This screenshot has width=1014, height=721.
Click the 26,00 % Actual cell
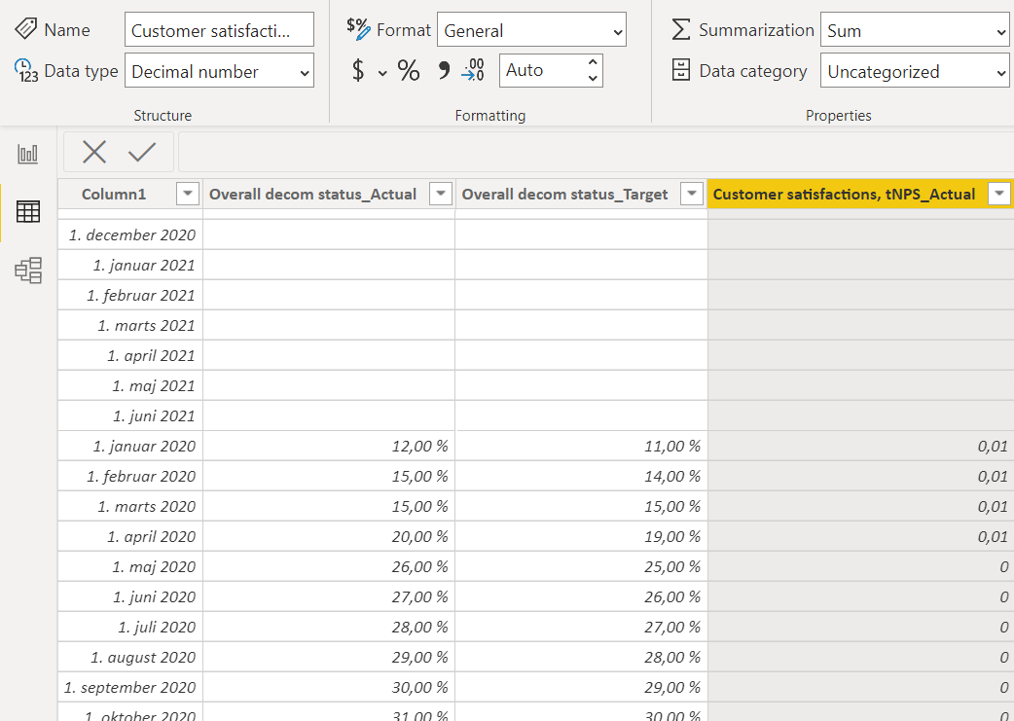329,566
